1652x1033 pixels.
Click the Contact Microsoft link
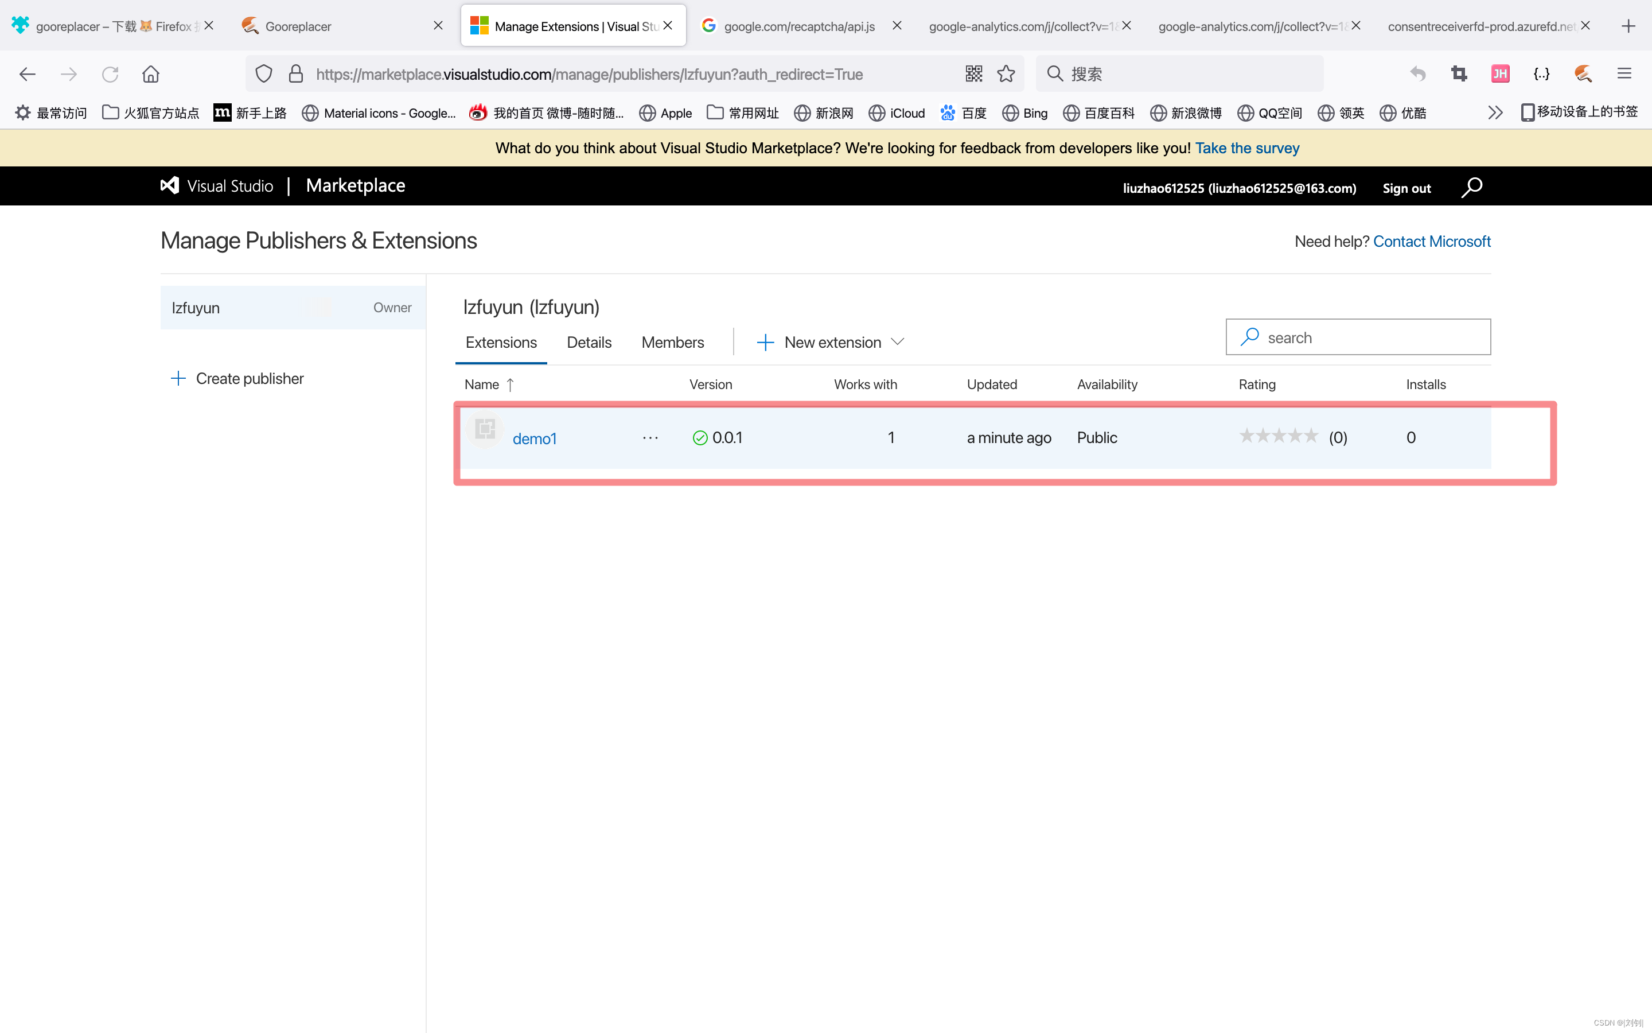[1432, 241]
